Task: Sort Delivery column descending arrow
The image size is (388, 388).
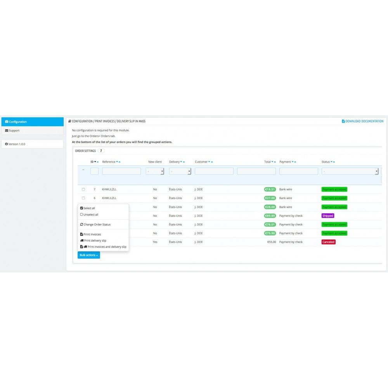Action: pos(181,162)
